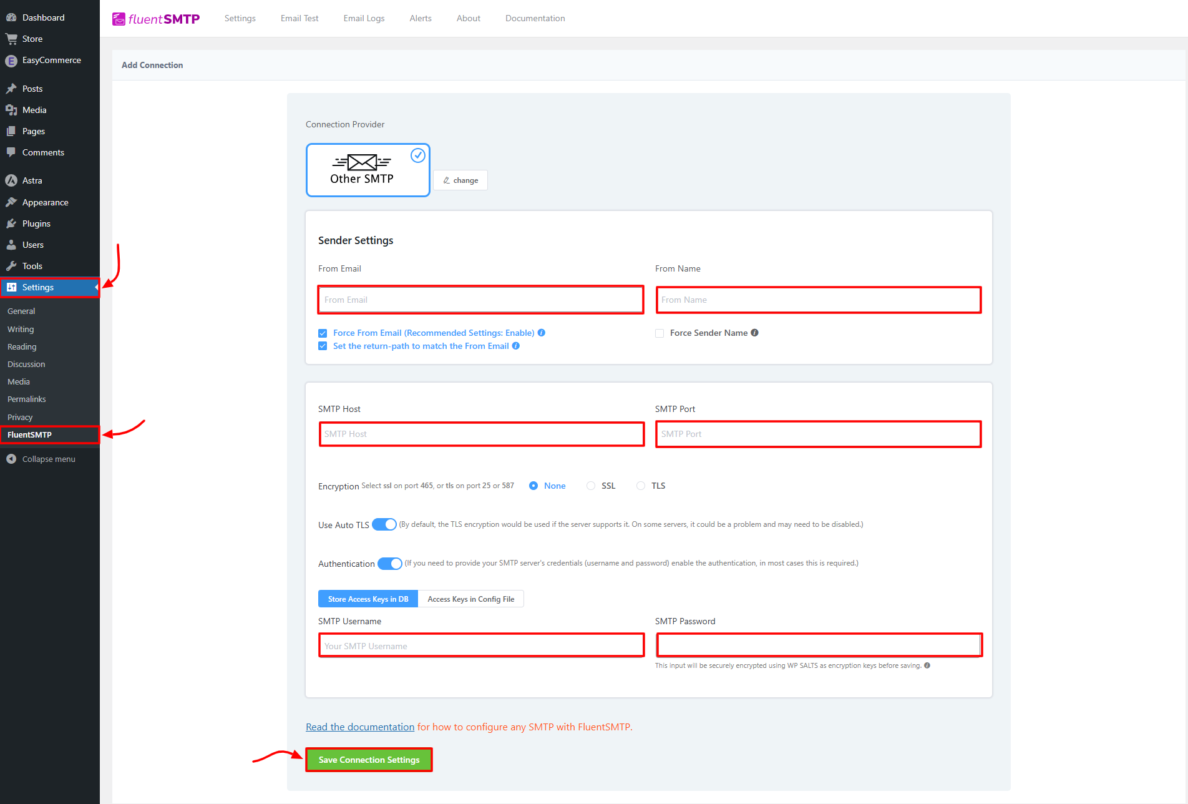This screenshot has height=804, width=1188.
Task: Select Access Keys in Config File
Action: (471, 599)
